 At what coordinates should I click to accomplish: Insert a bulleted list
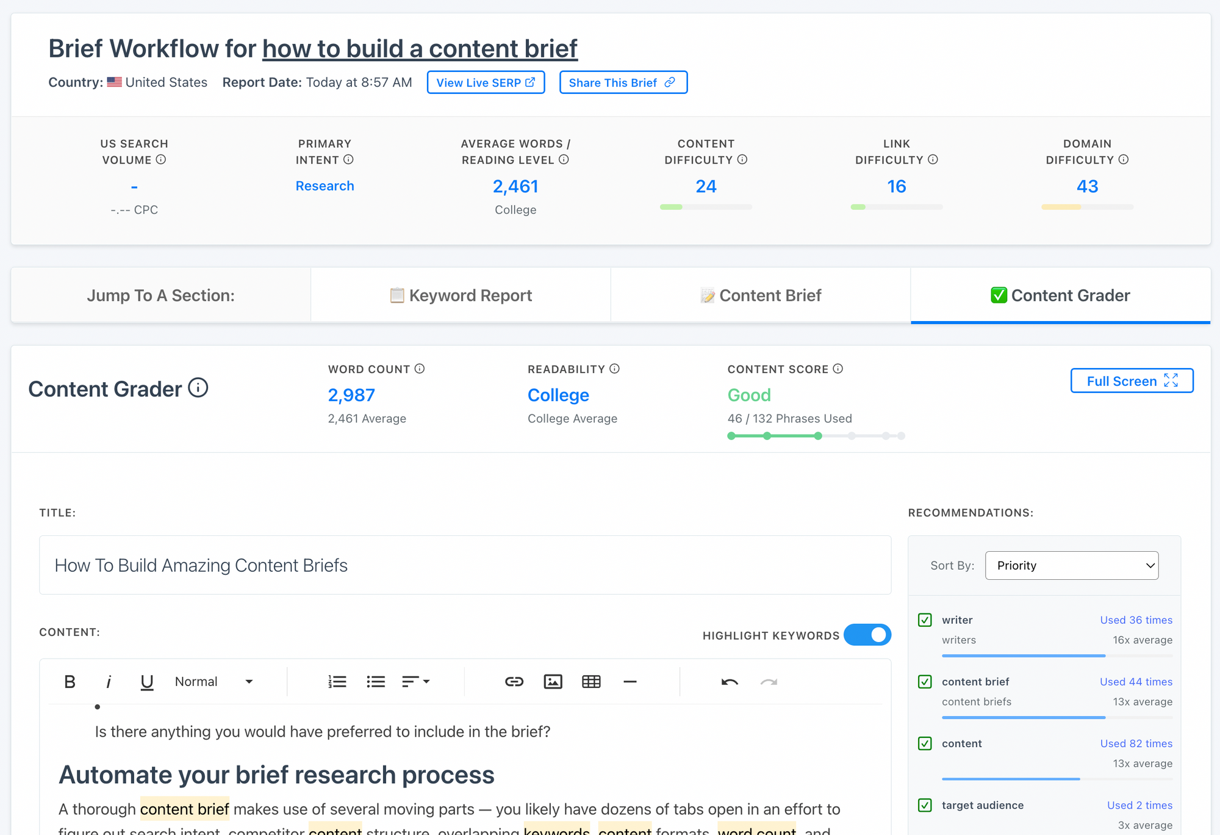[376, 682]
